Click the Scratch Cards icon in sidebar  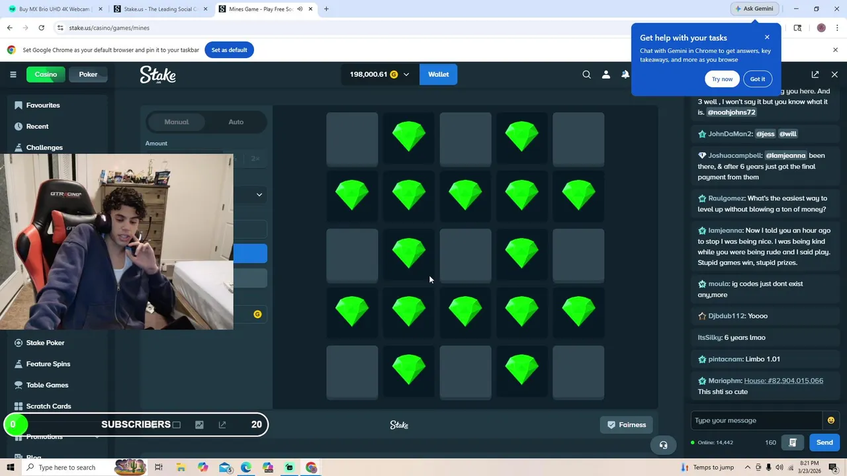tap(19, 406)
